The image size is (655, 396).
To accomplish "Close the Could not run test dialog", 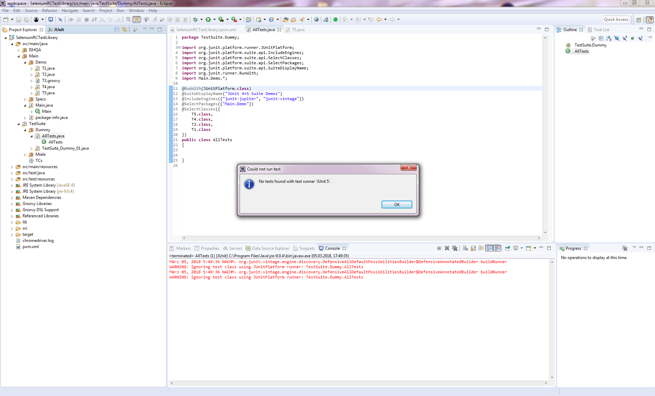I will (x=409, y=167).
